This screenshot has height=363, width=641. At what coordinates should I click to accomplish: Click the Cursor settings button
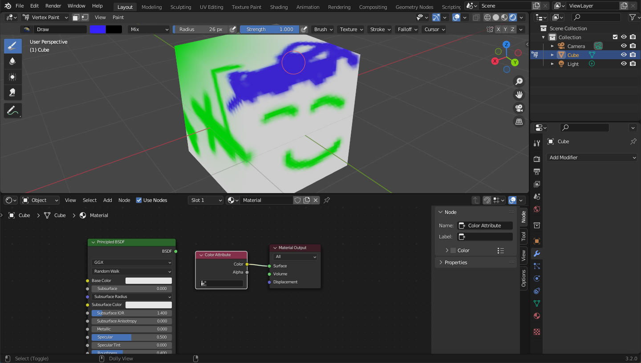[434, 29]
